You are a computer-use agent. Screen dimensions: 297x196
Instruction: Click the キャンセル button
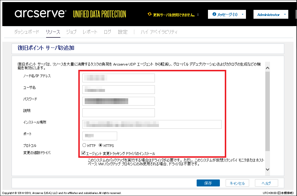click(237, 183)
